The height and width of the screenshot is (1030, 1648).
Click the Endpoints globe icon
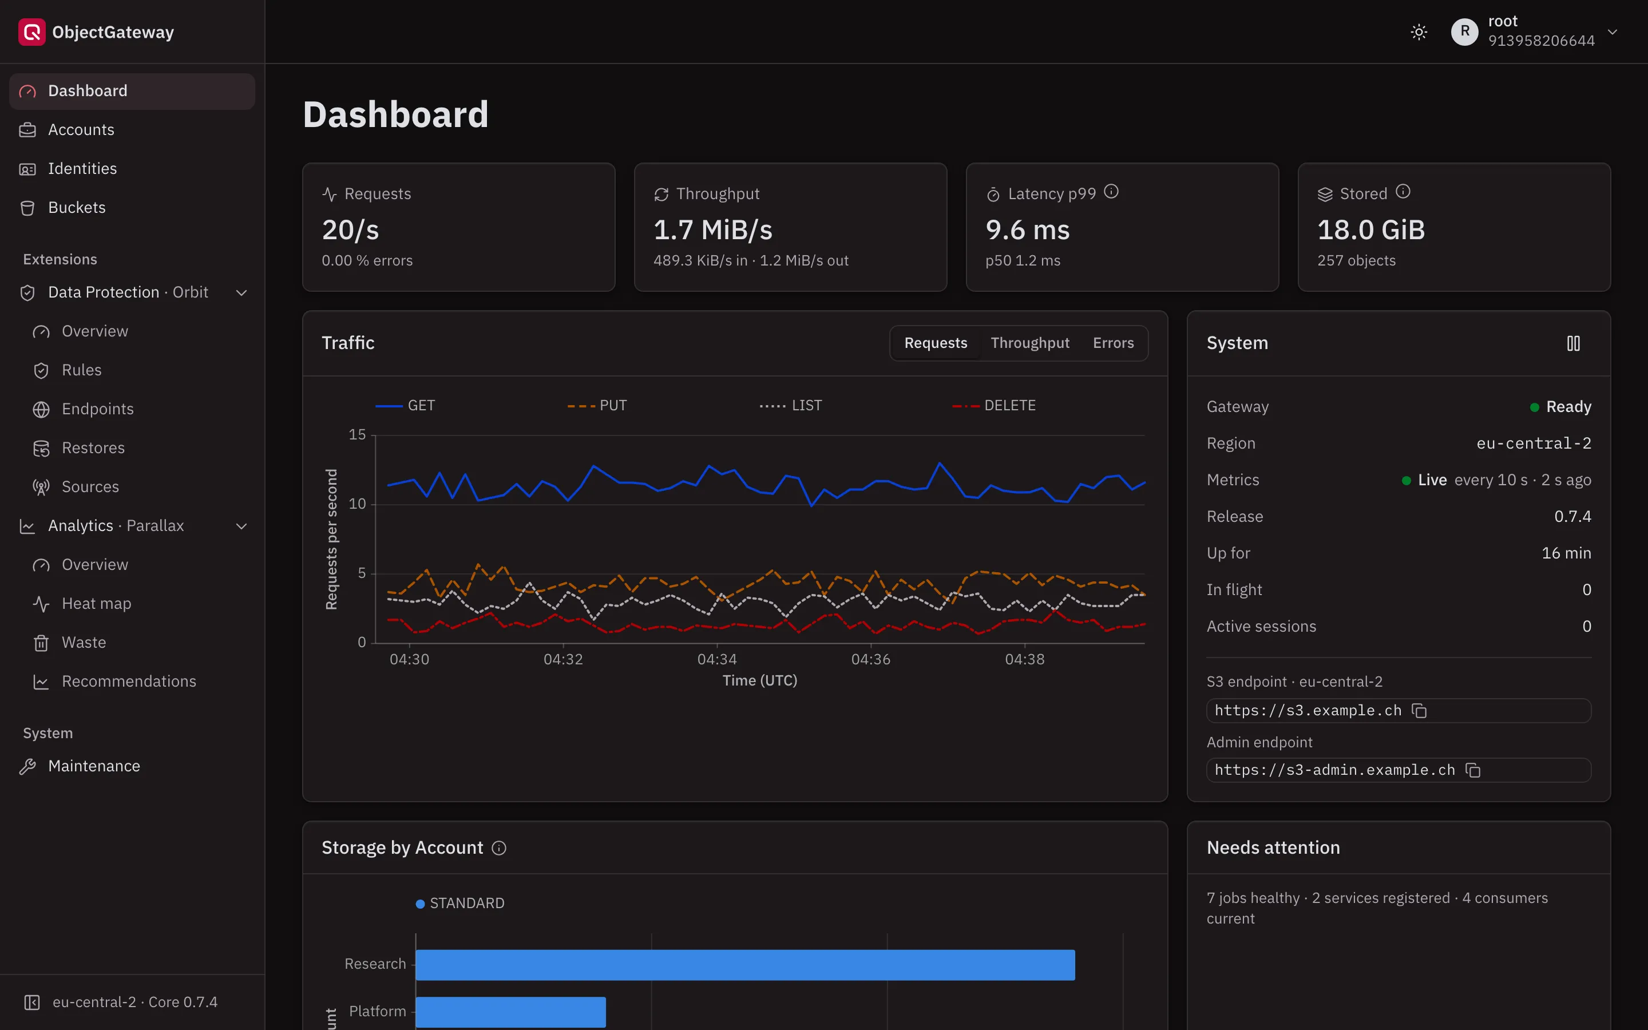[x=41, y=409]
